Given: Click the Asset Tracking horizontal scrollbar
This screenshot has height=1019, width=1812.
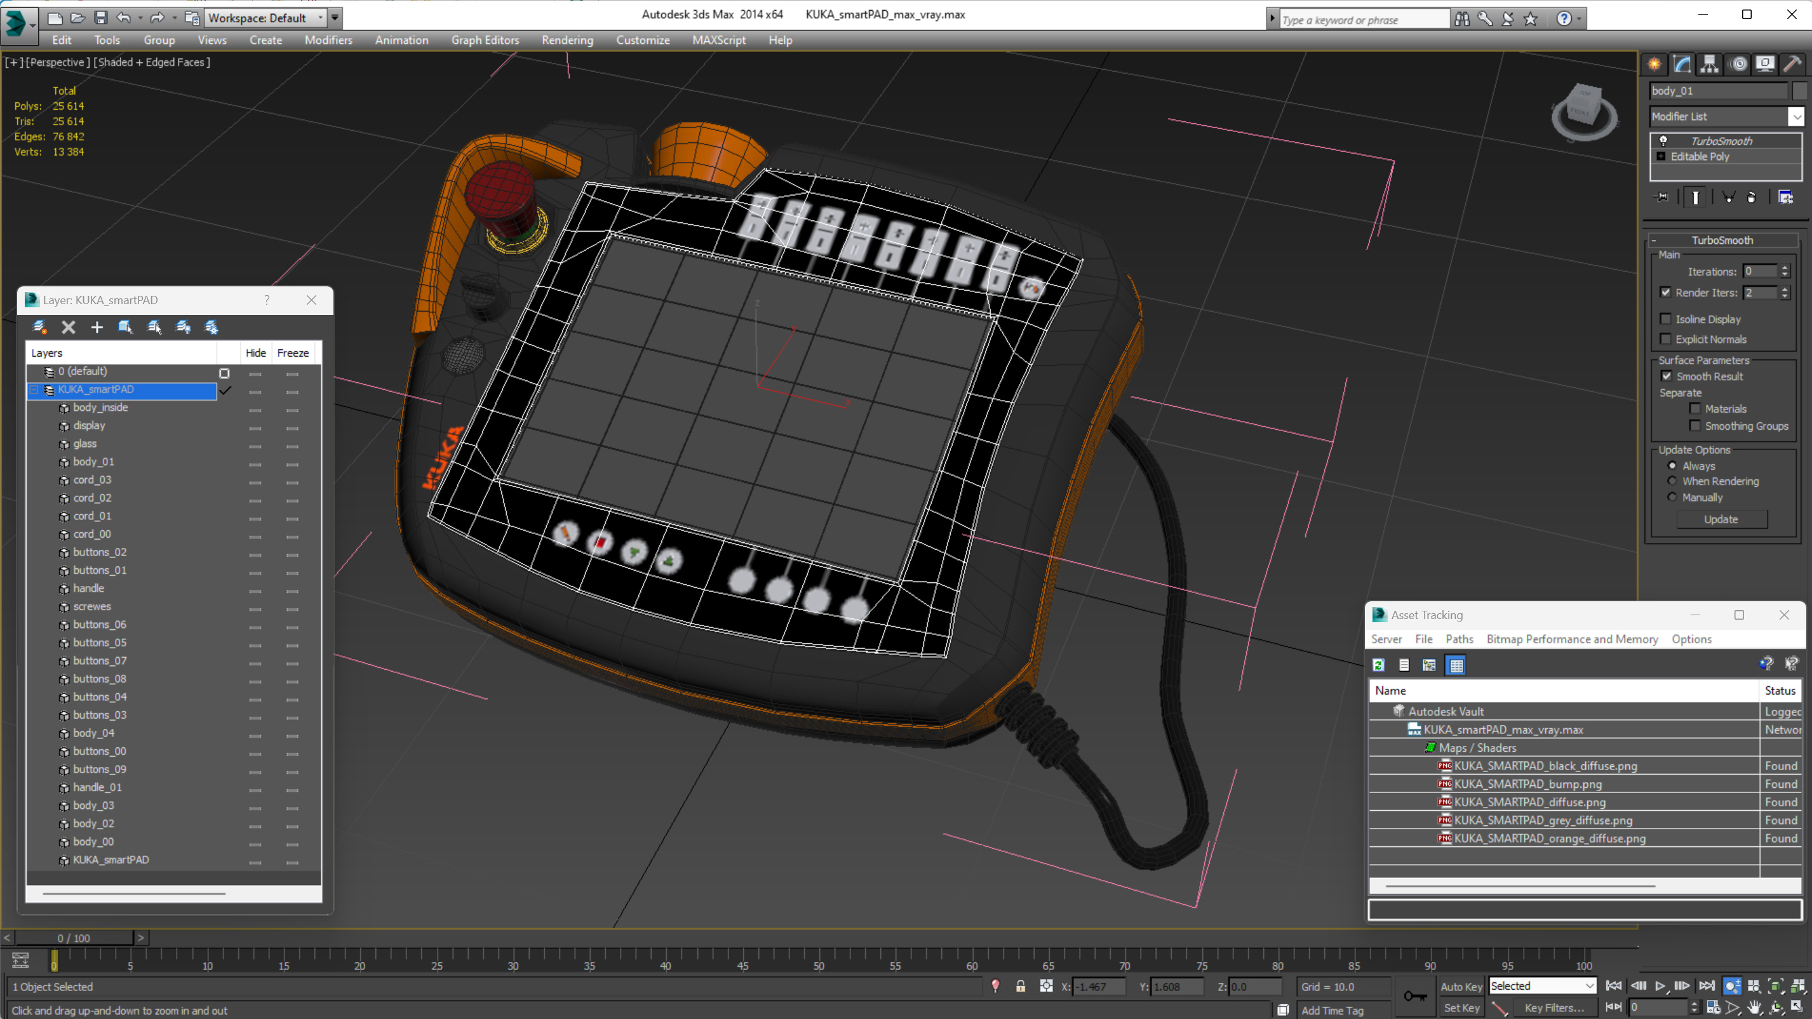Looking at the screenshot, I should point(1520,886).
